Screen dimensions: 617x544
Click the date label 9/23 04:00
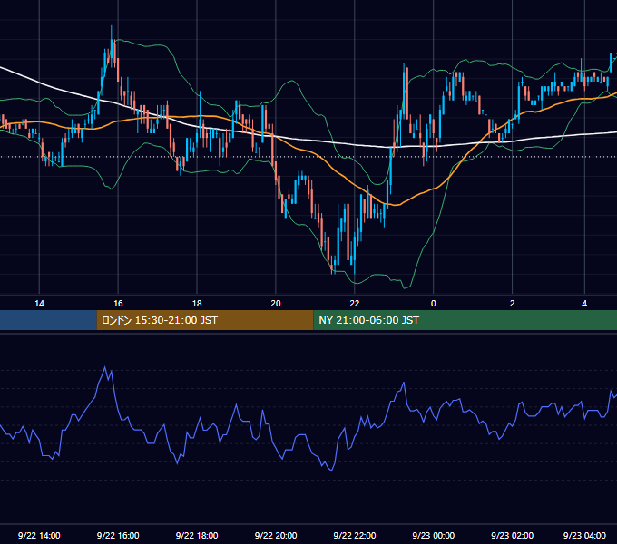[x=584, y=535]
